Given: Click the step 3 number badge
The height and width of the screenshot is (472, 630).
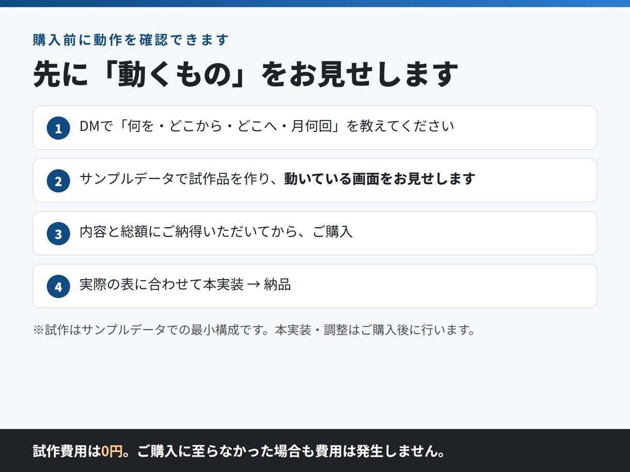Looking at the screenshot, I should click(x=58, y=233).
